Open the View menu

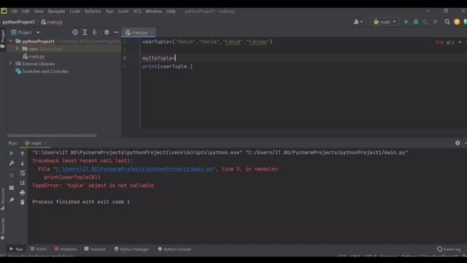[39, 12]
